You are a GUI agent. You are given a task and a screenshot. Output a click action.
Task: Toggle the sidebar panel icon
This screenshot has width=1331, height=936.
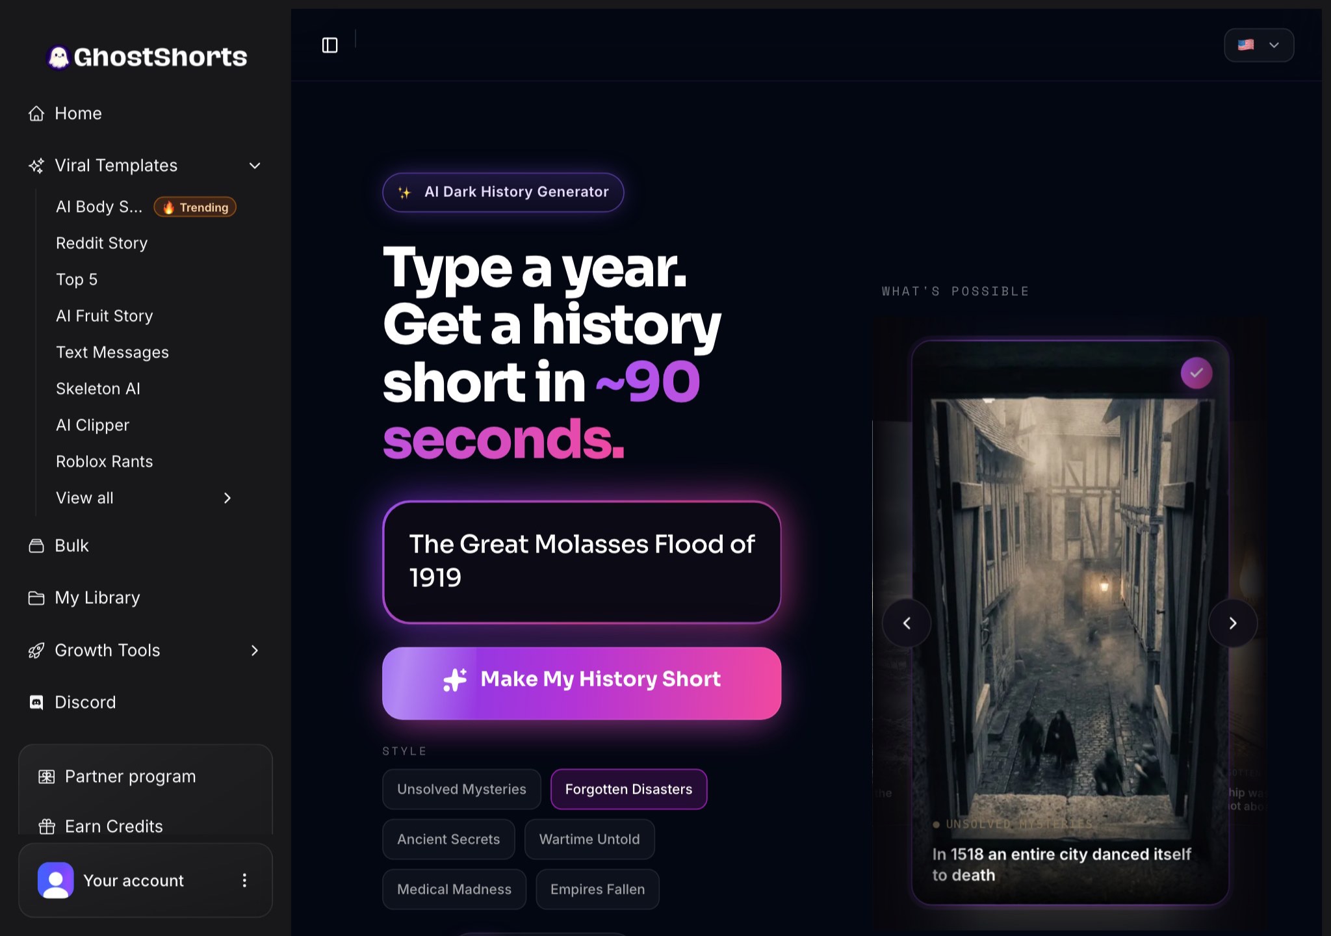pos(330,45)
